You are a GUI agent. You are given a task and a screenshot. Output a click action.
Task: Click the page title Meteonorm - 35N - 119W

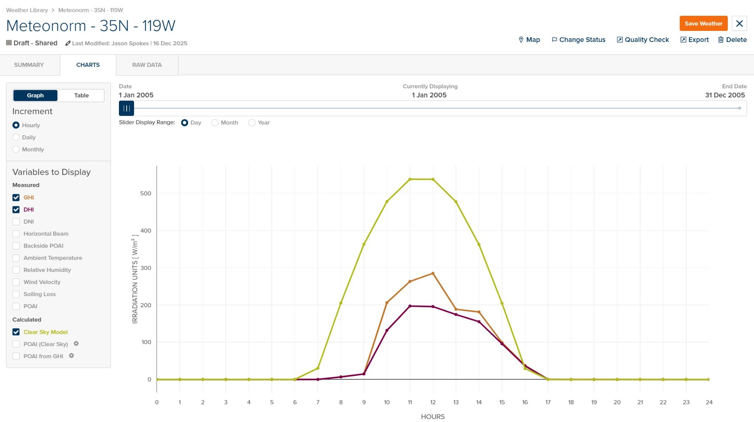tap(91, 26)
